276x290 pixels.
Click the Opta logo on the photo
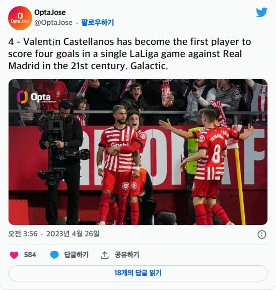click(x=34, y=97)
